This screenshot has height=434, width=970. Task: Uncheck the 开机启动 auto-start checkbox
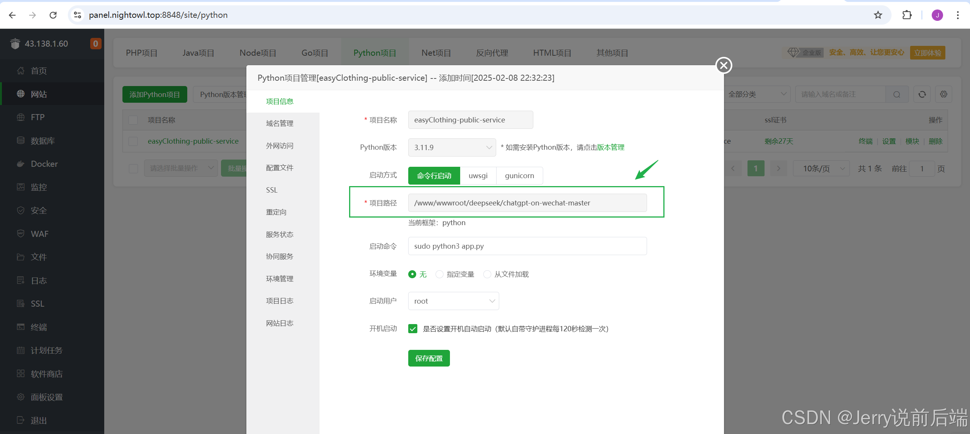click(413, 329)
